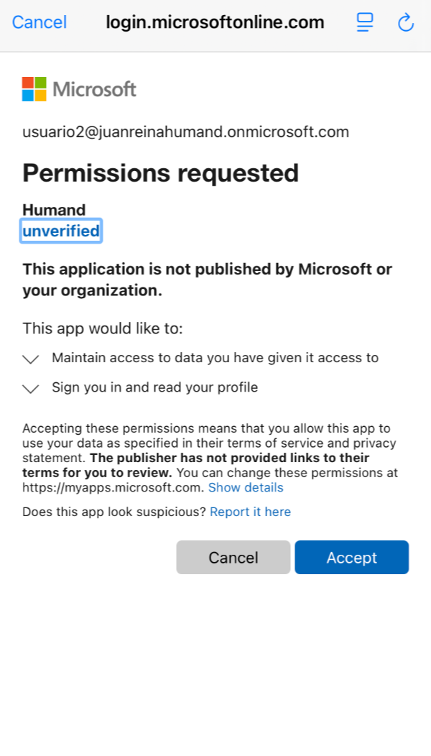Select the Maintain access to data text
The width and height of the screenshot is (431, 756).
[x=215, y=358]
